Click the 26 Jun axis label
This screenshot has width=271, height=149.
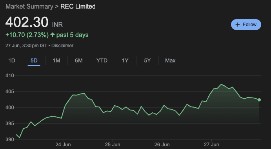[162, 145]
